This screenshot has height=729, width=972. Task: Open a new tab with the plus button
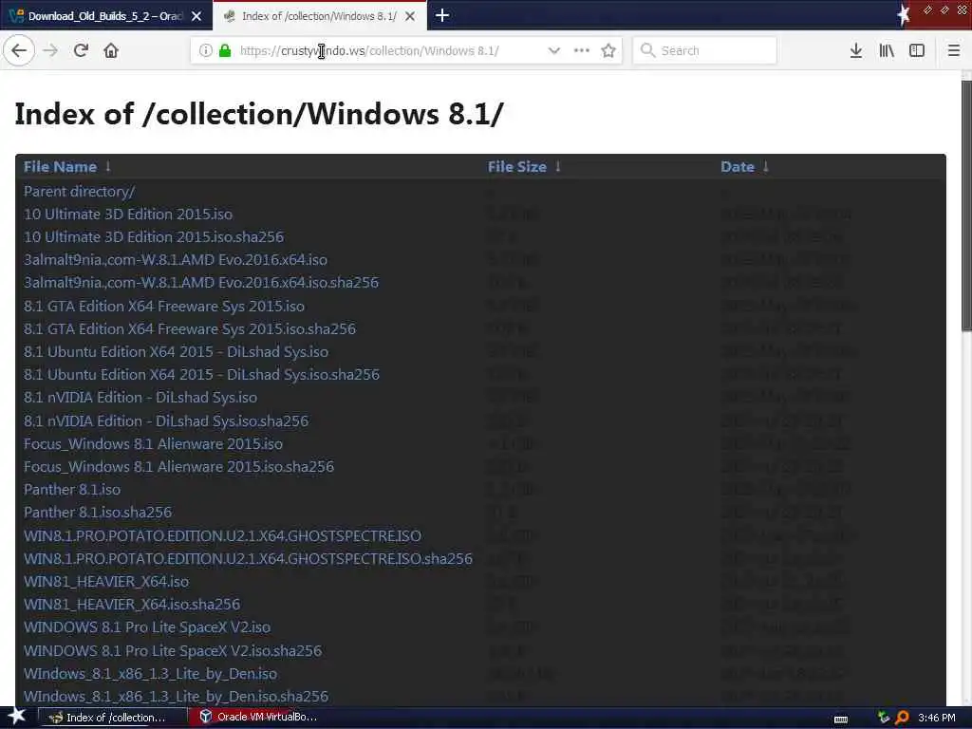tap(442, 15)
